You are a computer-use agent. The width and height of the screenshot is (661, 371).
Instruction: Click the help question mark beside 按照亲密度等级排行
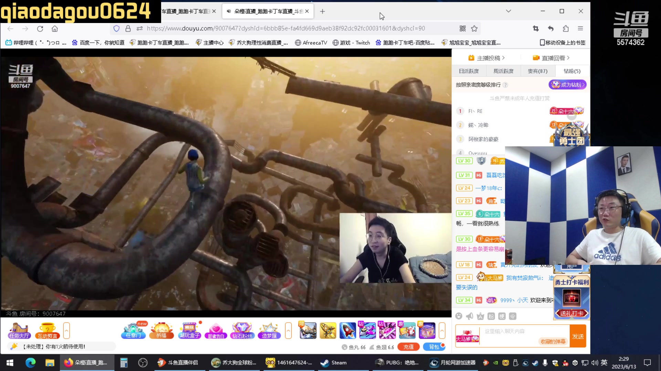pyautogui.click(x=505, y=85)
